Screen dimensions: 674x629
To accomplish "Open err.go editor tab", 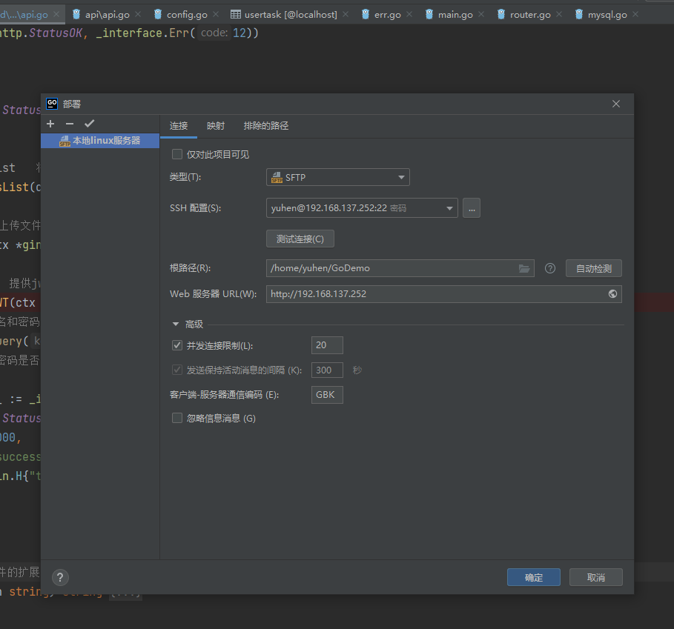I will 387,15.
